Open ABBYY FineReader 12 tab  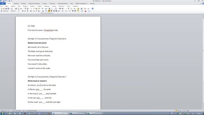tap(82, 4)
